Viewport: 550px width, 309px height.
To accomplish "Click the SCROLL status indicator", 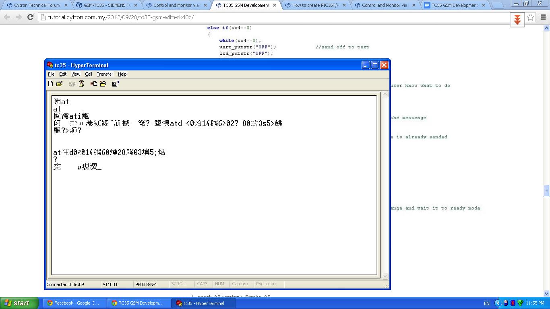I will coord(179,284).
